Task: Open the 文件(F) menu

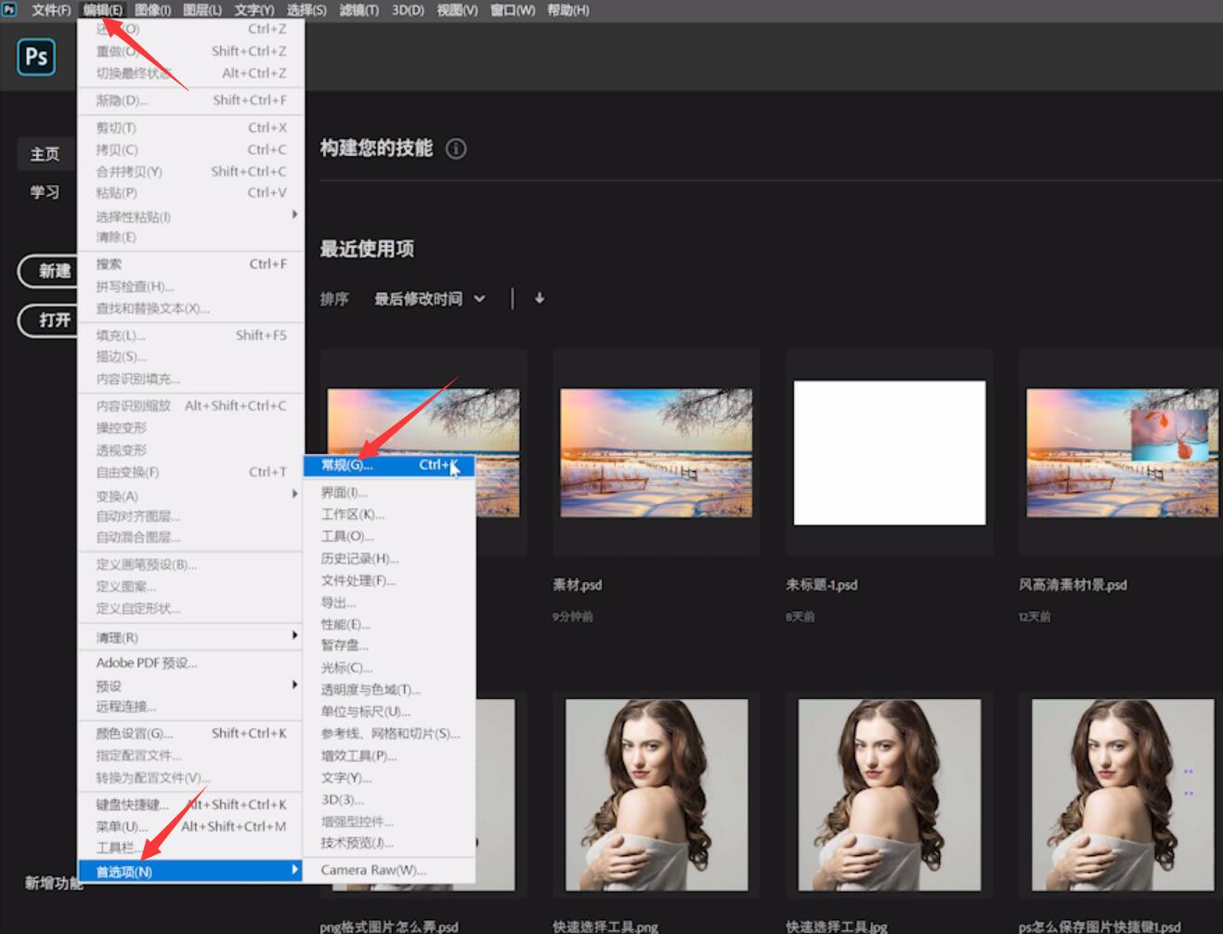Action: point(51,10)
